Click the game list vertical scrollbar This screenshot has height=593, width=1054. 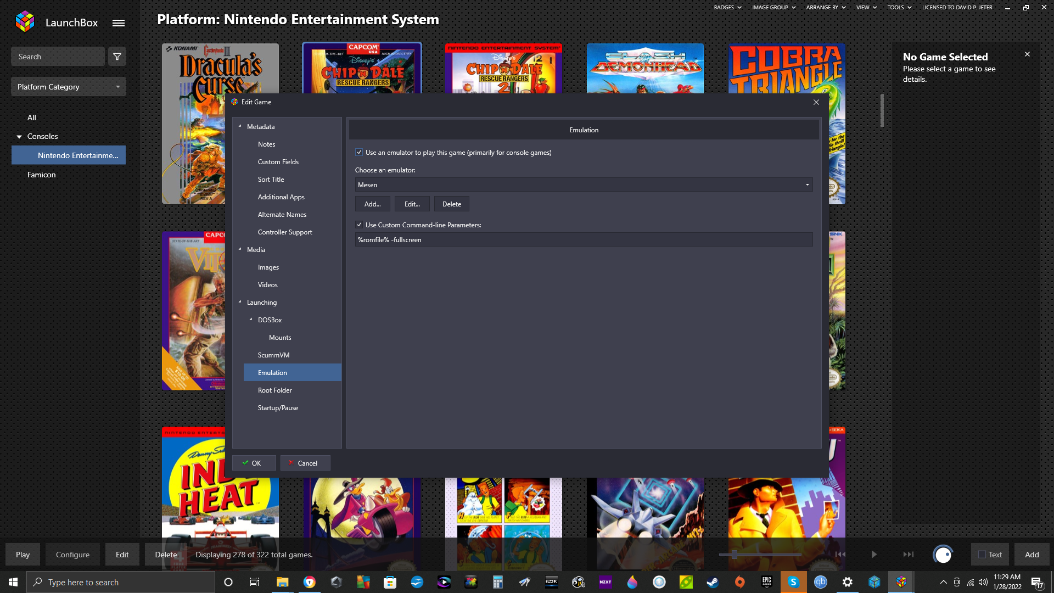(x=882, y=110)
